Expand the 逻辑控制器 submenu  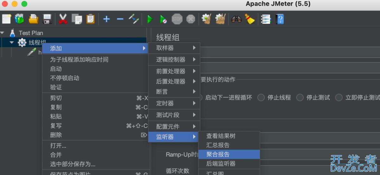tap(174, 59)
